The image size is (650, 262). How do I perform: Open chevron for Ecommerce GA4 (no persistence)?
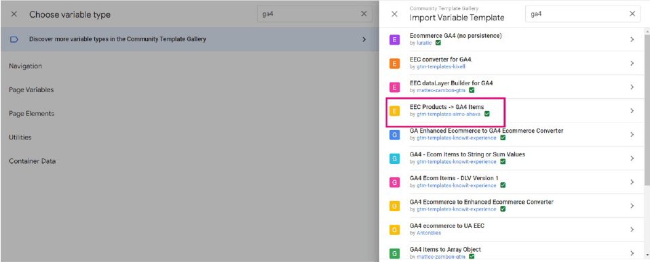pos(632,39)
